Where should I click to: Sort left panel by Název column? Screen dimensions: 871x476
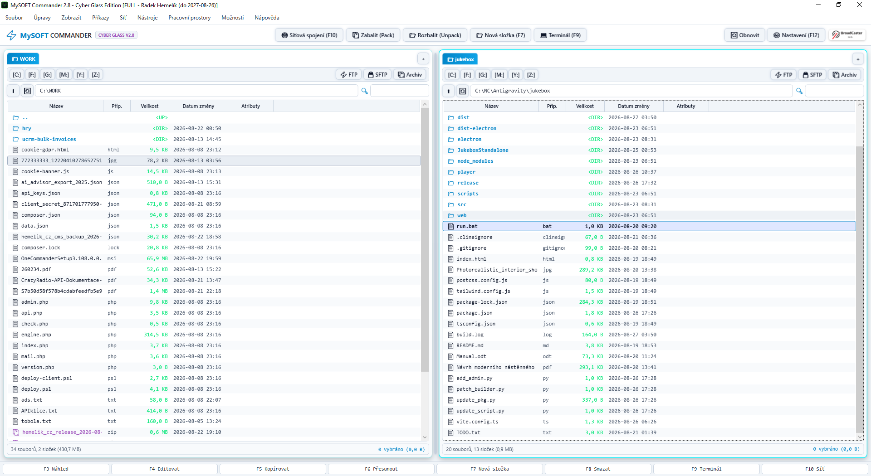tap(56, 106)
